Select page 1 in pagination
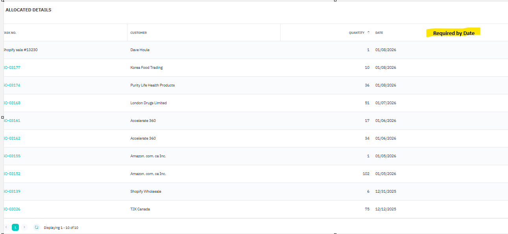This screenshot has height=234, width=508. (15, 227)
